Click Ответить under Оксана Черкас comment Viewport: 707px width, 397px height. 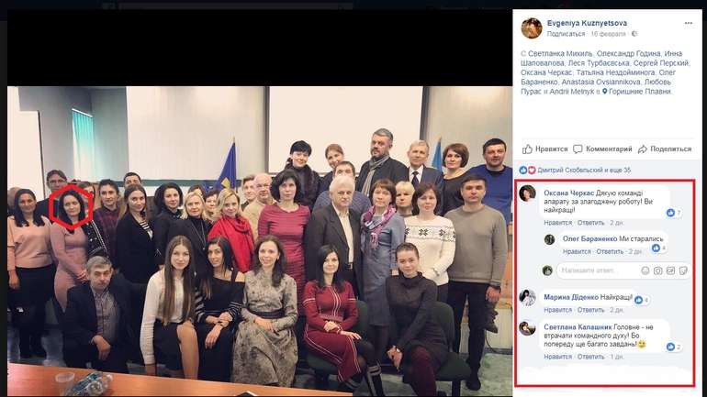(590, 223)
